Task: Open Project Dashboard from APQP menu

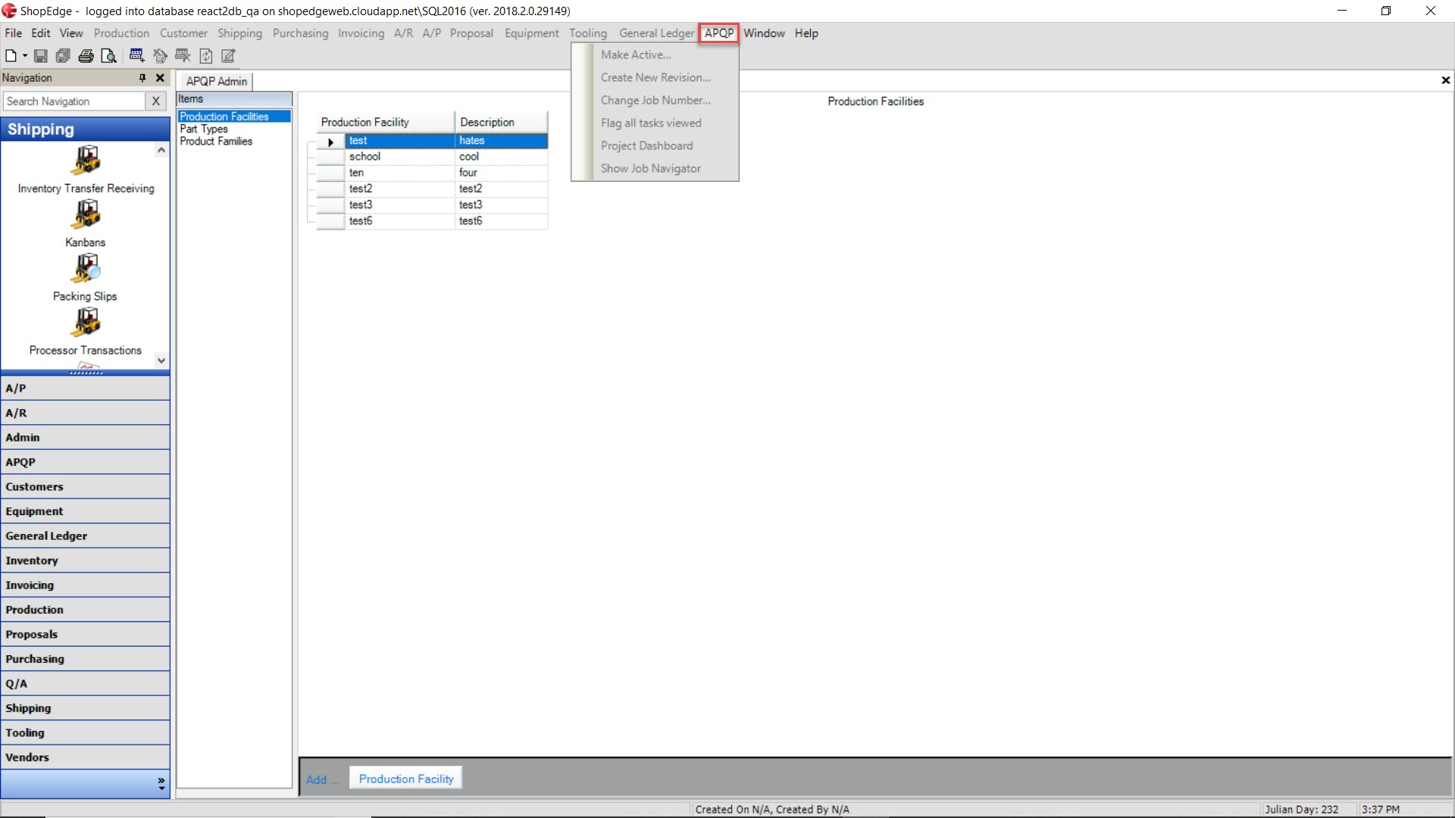Action: pos(646,145)
